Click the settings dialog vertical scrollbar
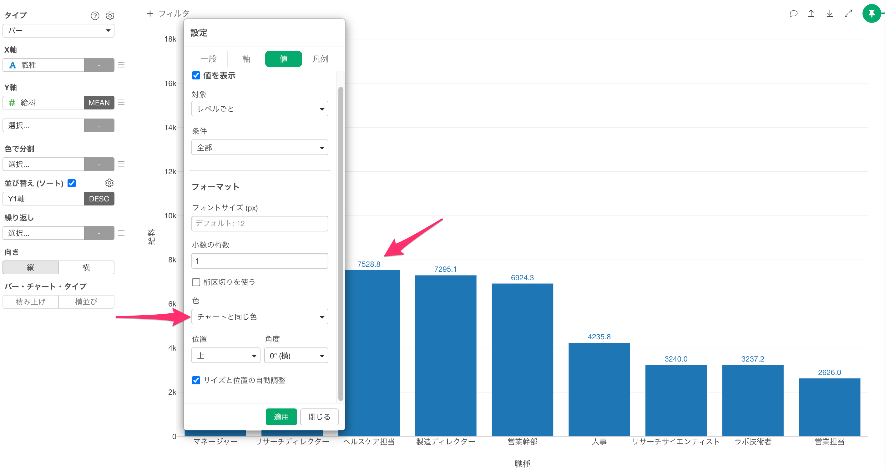885x471 pixels. click(x=341, y=244)
